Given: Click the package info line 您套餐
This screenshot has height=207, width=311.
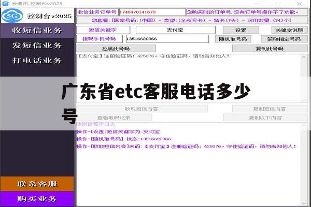Looking at the screenshot, I should 192,20.
